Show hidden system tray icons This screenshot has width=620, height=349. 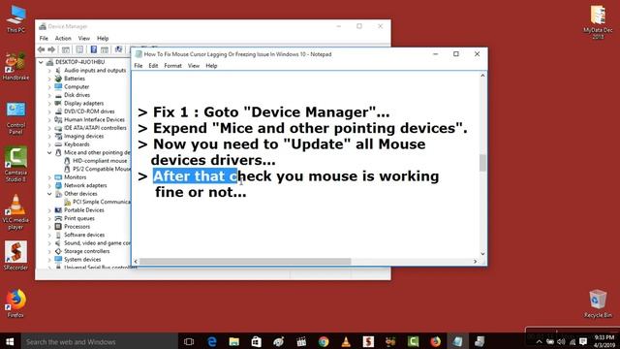pyautogui.click(x=539, y=342)
